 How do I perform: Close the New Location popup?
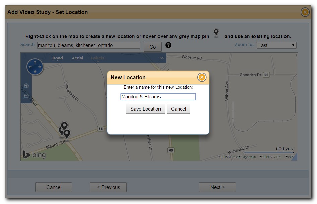(202, 77)
